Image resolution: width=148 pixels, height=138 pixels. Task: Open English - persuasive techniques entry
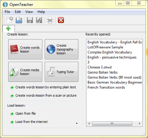point(114,57)
